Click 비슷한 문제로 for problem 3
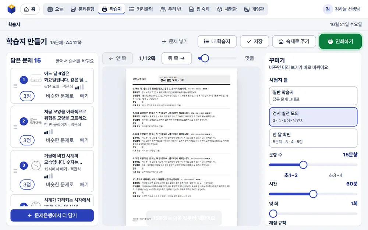The height and width of the screenshot is (230, 368). tap(60, 184)
